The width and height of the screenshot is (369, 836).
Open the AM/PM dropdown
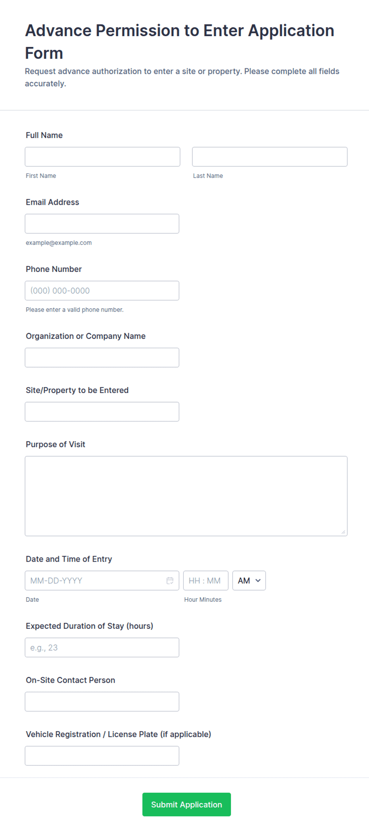249,580
